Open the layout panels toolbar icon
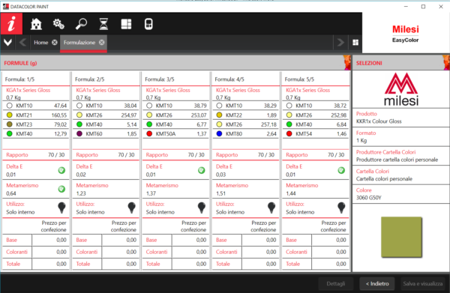This screenshot has height=293, width=450. click(126, 24)
